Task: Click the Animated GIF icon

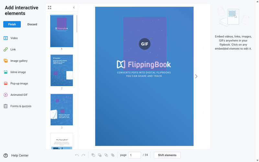Action: tap(6, 95)
